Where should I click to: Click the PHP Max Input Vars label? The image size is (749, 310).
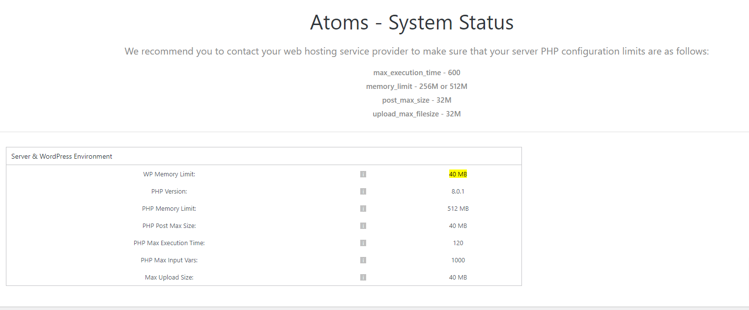[x=169, y=260]
